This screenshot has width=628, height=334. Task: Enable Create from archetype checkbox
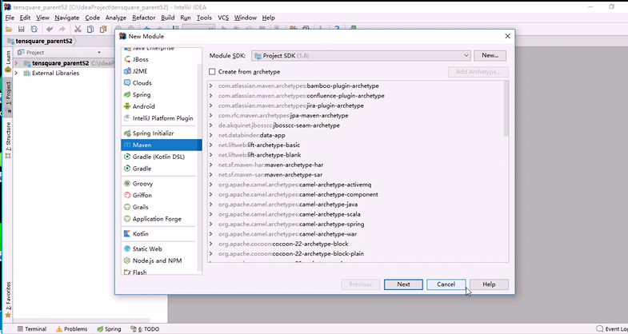pyautogui.click(x=212, y=72)
